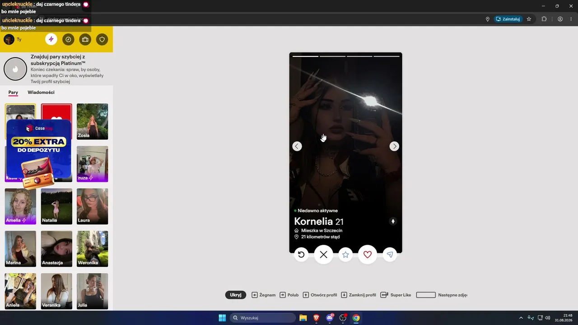Click the rewind undo button on the card
The image size is (578, 325).
pos(301,255)
